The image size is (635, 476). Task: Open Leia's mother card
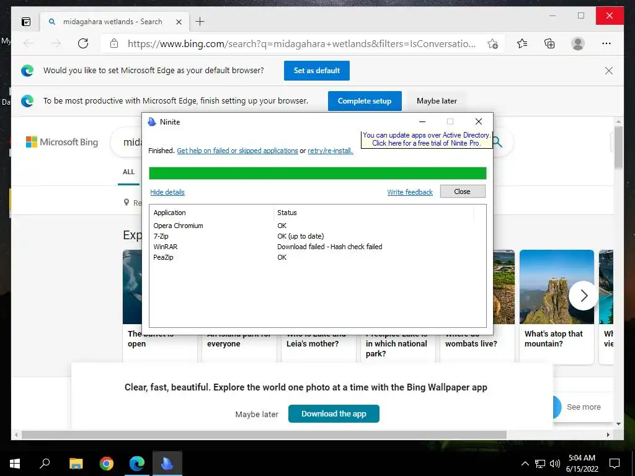(317, 343)
